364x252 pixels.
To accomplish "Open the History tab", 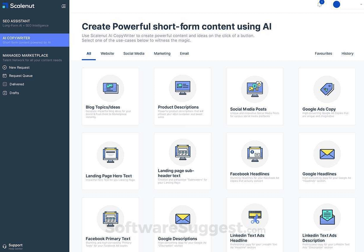I will (348, 54).
